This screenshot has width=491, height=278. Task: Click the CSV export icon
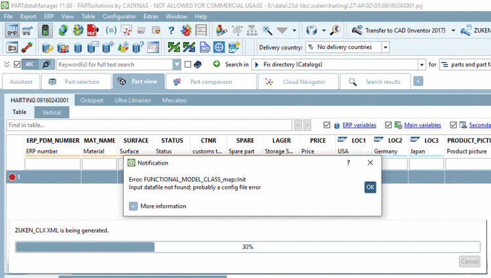(x=204, y=47)
